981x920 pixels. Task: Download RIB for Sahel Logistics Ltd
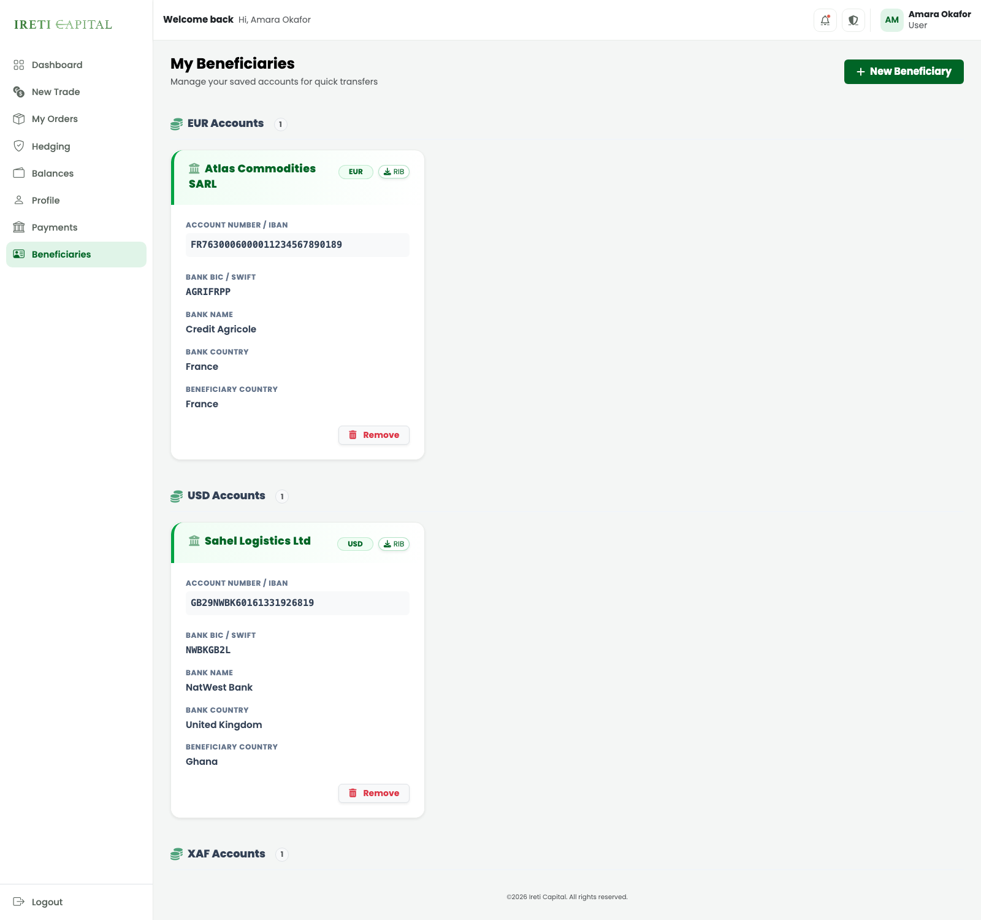(394, 544)
